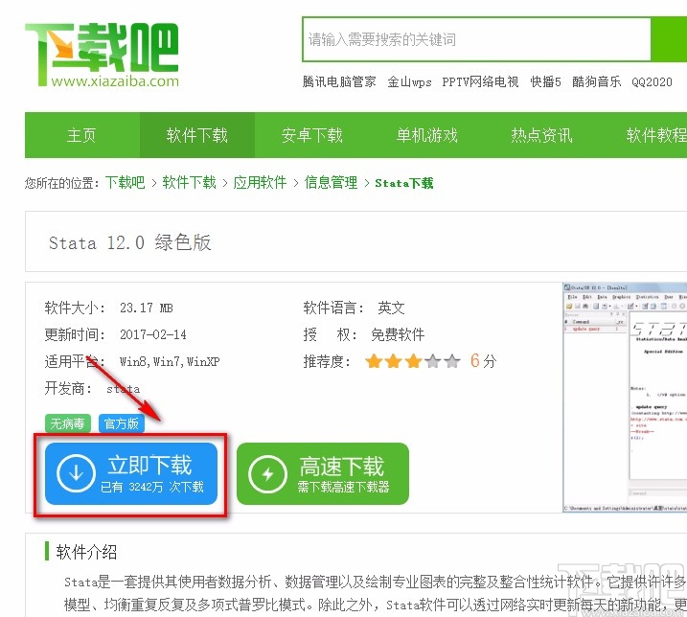Click the 快播5 hot search link
Image resolution: width=687 pixels, height=617 pixels.
pos(545,82)
